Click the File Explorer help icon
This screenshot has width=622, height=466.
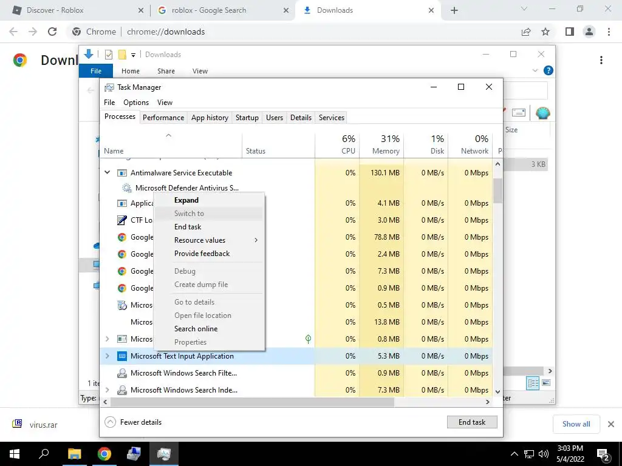pos(549,70)
